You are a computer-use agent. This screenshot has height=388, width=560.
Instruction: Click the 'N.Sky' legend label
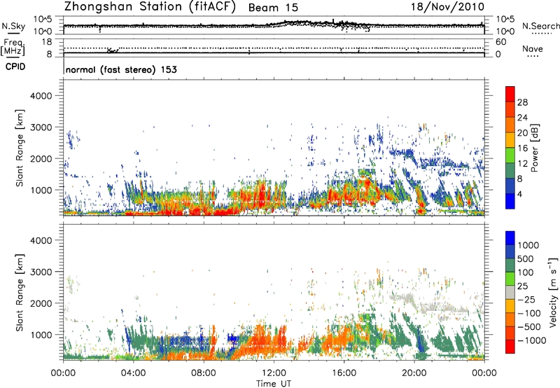13,26
